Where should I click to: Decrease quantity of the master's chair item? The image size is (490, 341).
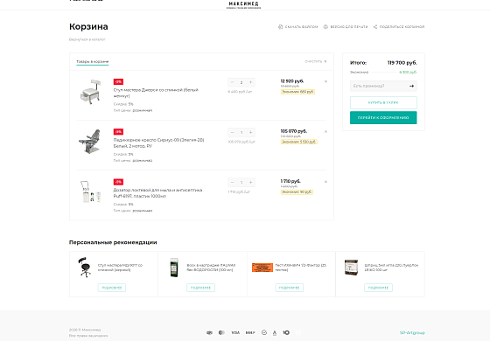coord(232,82)
